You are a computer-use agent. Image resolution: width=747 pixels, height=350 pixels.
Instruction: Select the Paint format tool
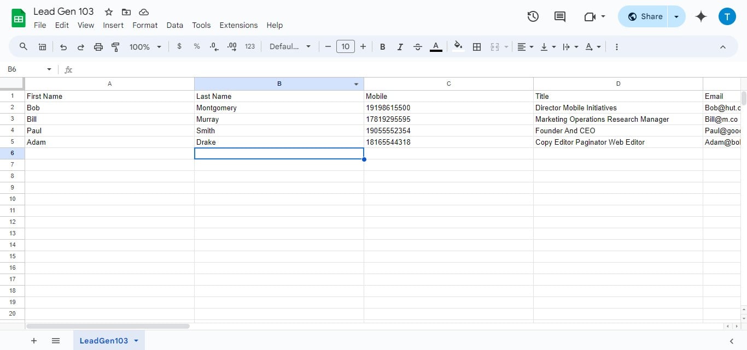coord(115,46)
